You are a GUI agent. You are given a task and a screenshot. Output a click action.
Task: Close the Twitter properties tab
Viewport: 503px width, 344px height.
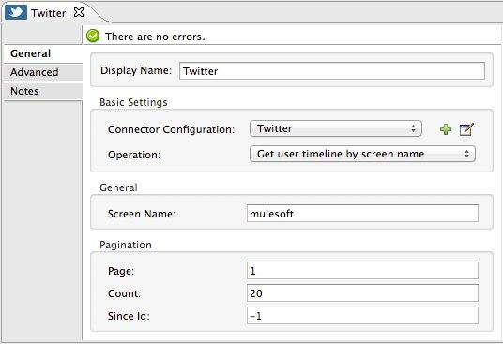[79, 12]
